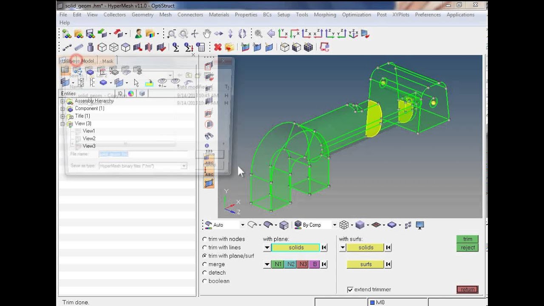Click the numbers 123 icon
The width and height of the screenshot is (544, 306).
209,150
